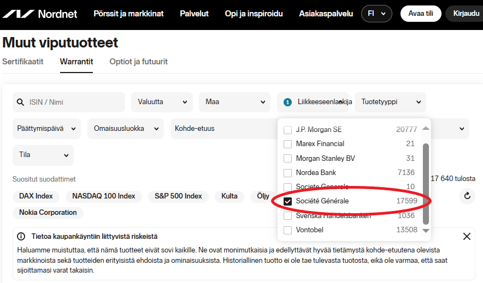This screenshot has width=483, height=283.
Task: Expand the Päättymispäivä filter
Action: (x=46, y=129)
